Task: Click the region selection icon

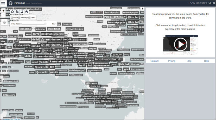Action: pos(22,12)
